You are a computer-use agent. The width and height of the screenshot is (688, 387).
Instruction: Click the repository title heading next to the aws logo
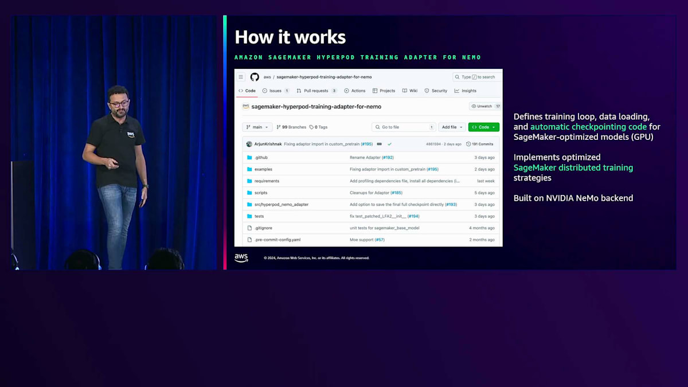pos(316,106)
